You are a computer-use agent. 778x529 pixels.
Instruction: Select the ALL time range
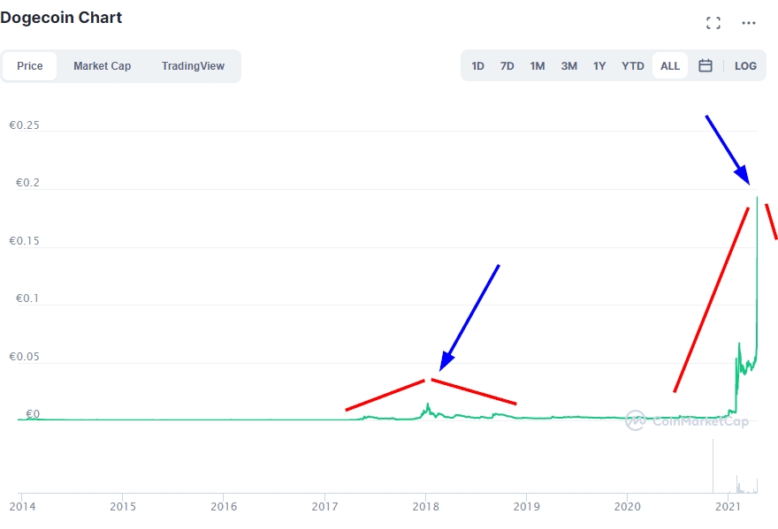click(x=670, y=66)
